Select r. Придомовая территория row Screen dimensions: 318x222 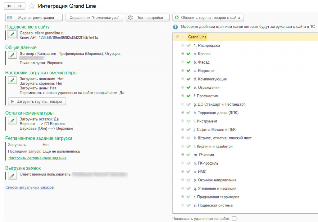245,197
